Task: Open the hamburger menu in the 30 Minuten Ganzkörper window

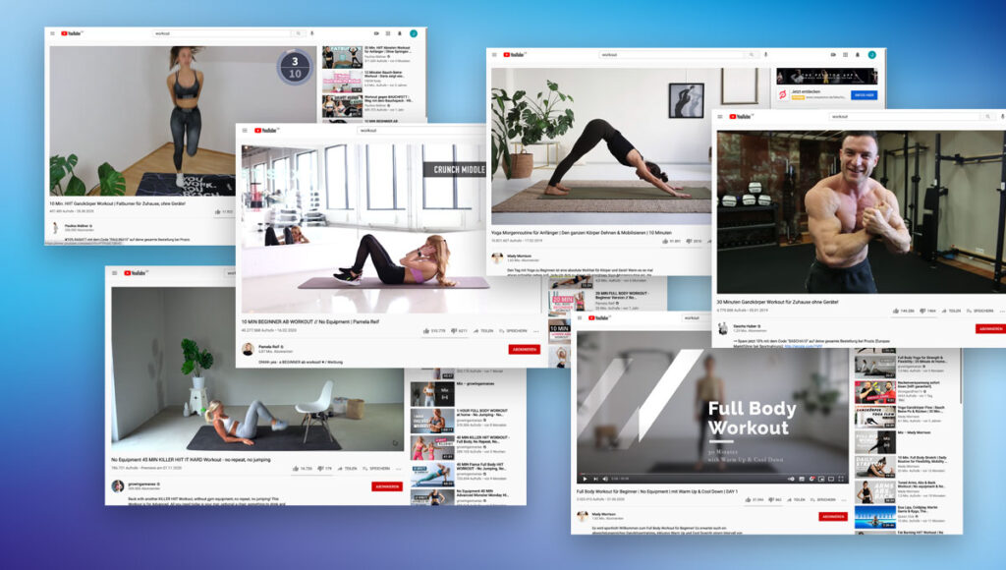Action: 720,116
